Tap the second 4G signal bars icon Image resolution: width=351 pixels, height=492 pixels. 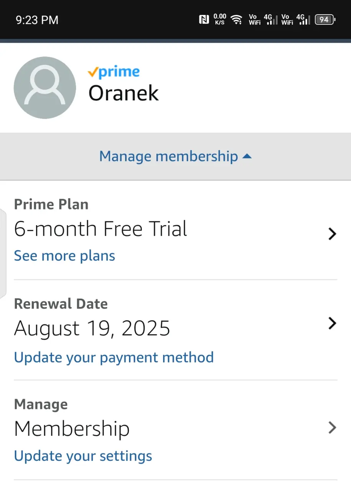[x=303, y=20]
